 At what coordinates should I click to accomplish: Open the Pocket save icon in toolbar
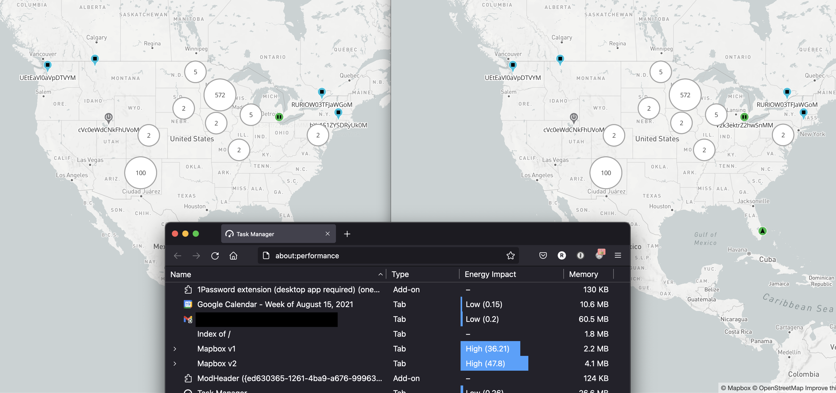pyautogui.click(x=543, y=255)
